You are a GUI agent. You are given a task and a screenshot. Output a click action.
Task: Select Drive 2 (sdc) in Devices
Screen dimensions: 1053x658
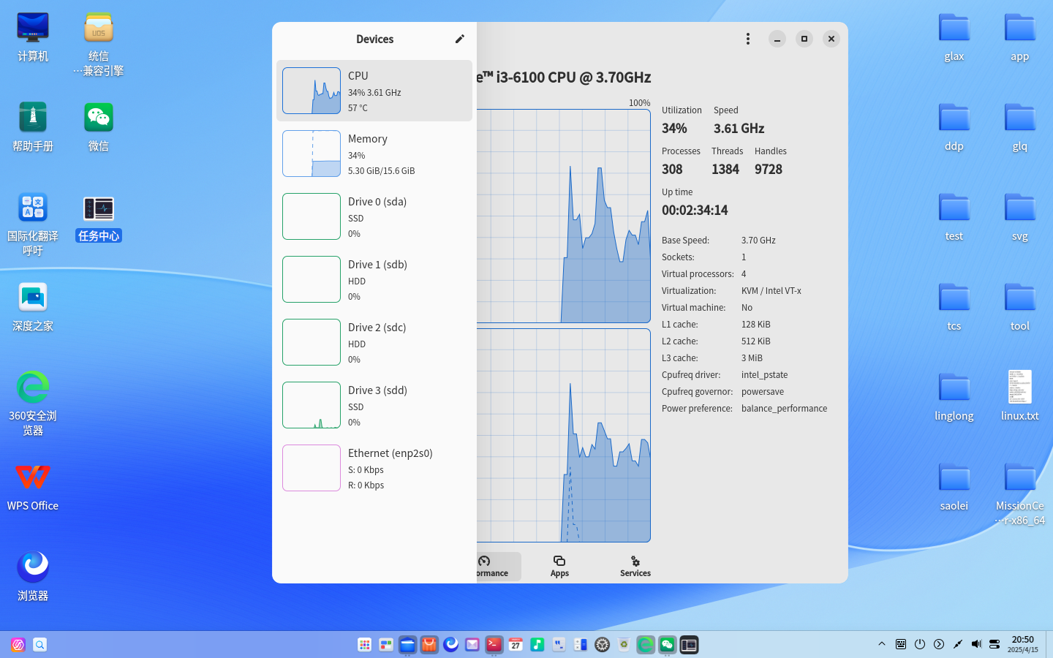[374, 342]
